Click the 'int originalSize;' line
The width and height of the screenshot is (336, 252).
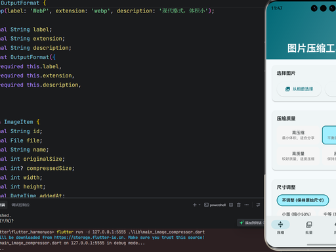[37, 159]
